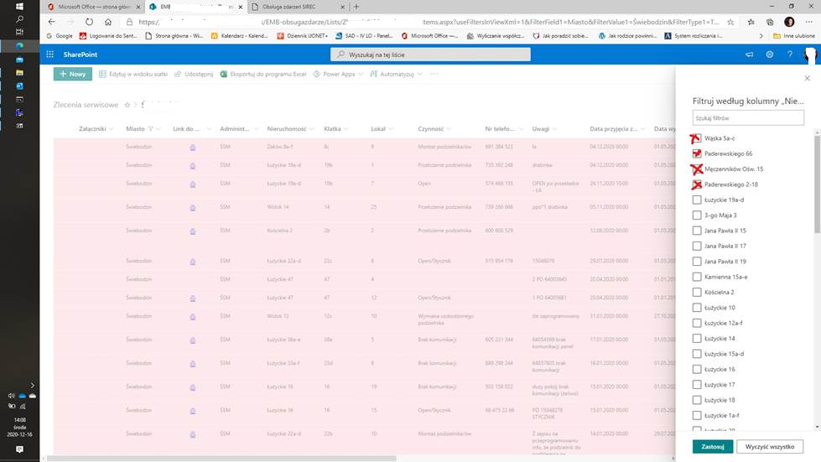Open the SharePoint help question mark

pos(790,55)
